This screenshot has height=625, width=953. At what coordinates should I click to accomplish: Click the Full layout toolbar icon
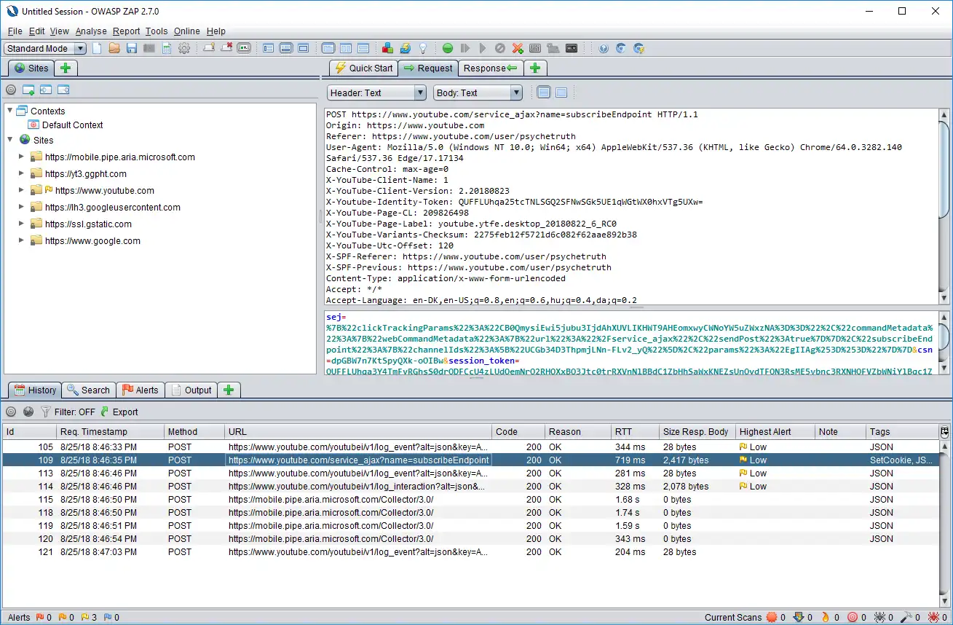click(304, 48)
